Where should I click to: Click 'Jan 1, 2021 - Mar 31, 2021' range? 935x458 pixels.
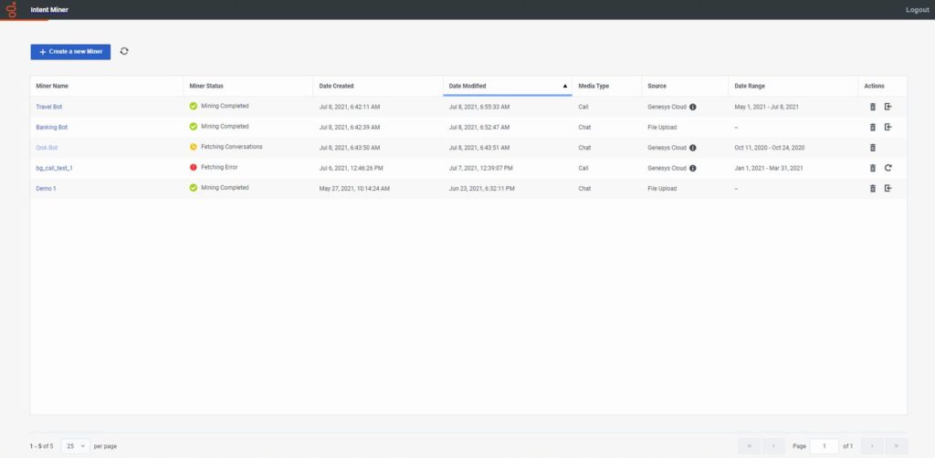point(769,168)
